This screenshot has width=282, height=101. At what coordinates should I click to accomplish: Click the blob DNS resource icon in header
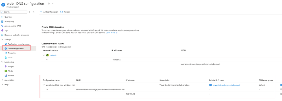point(3,4)
